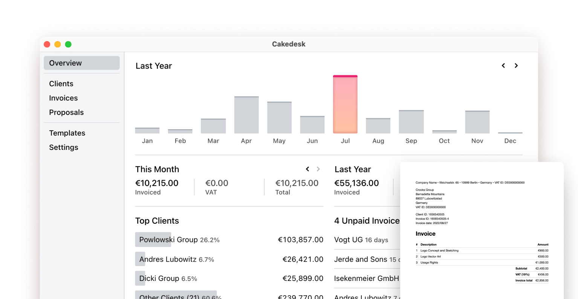Open the Templates page
The width and height of the screenshot is (578, 299).
click(67, 133)
